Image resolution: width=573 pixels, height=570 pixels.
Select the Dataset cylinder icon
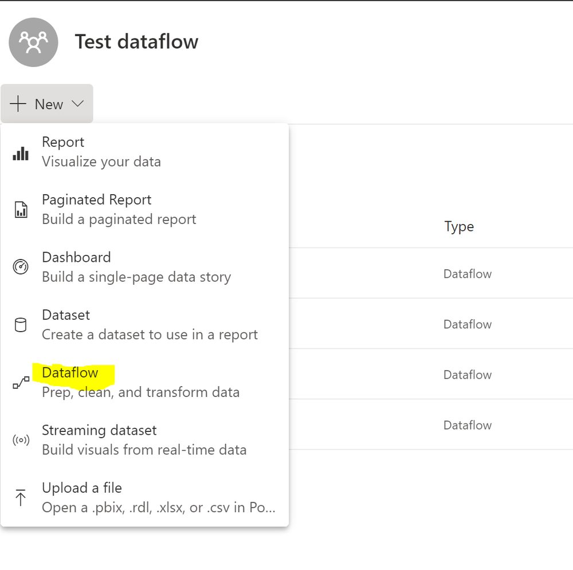[21, 324]
